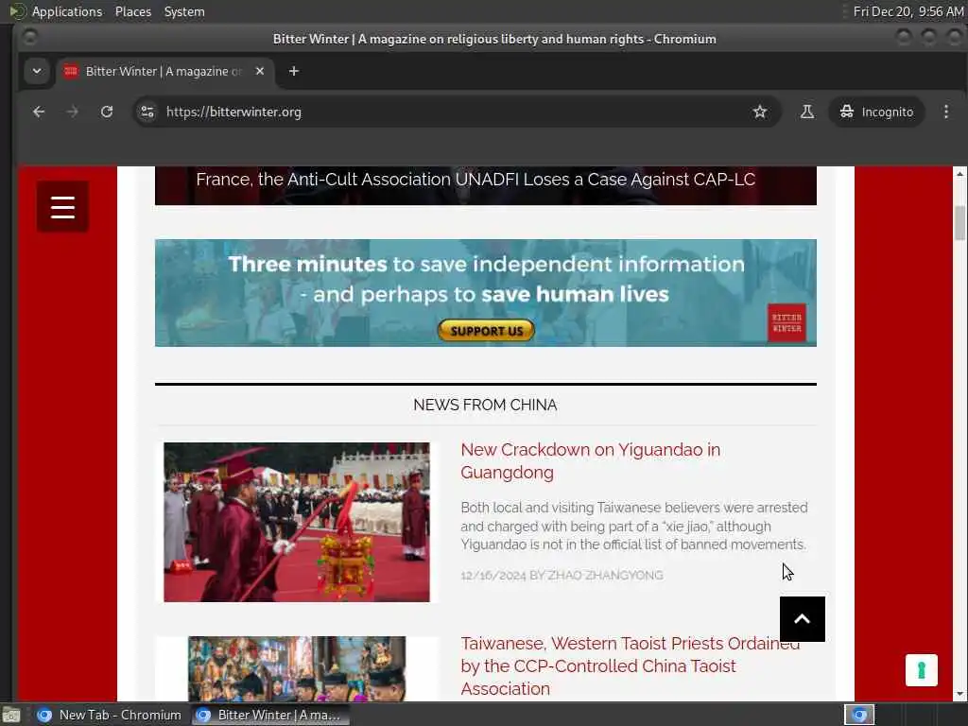Select the Bitter Winter browser tab
This screenshot has height=726, width=968.
tap(165, 71)
